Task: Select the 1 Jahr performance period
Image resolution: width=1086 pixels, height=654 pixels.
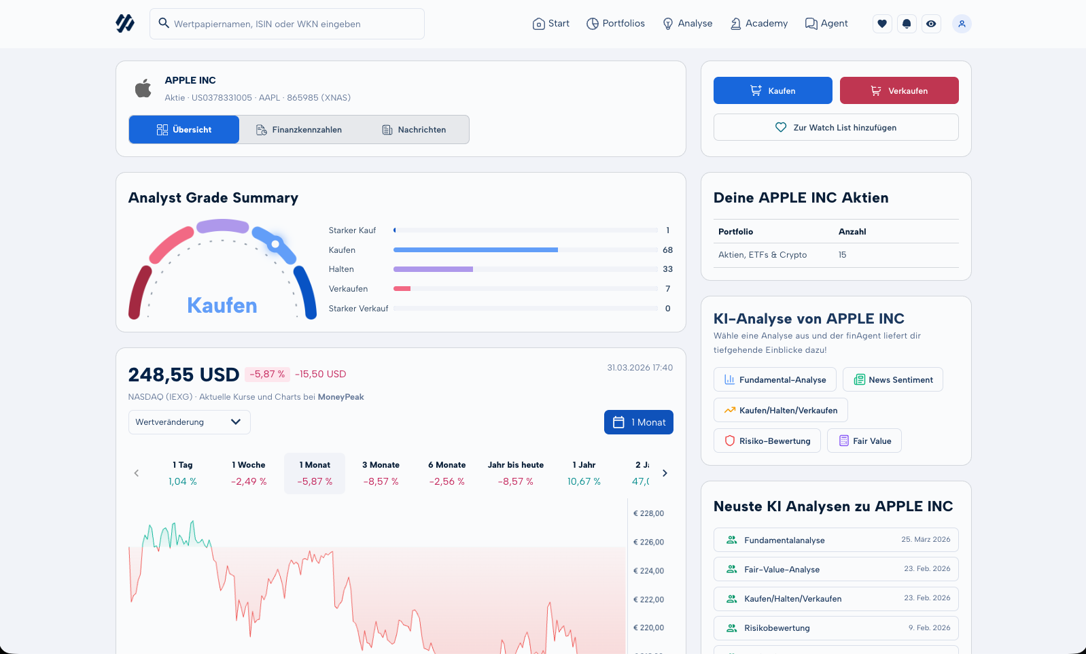Action: pyautogui.click(x=584, y=473)
